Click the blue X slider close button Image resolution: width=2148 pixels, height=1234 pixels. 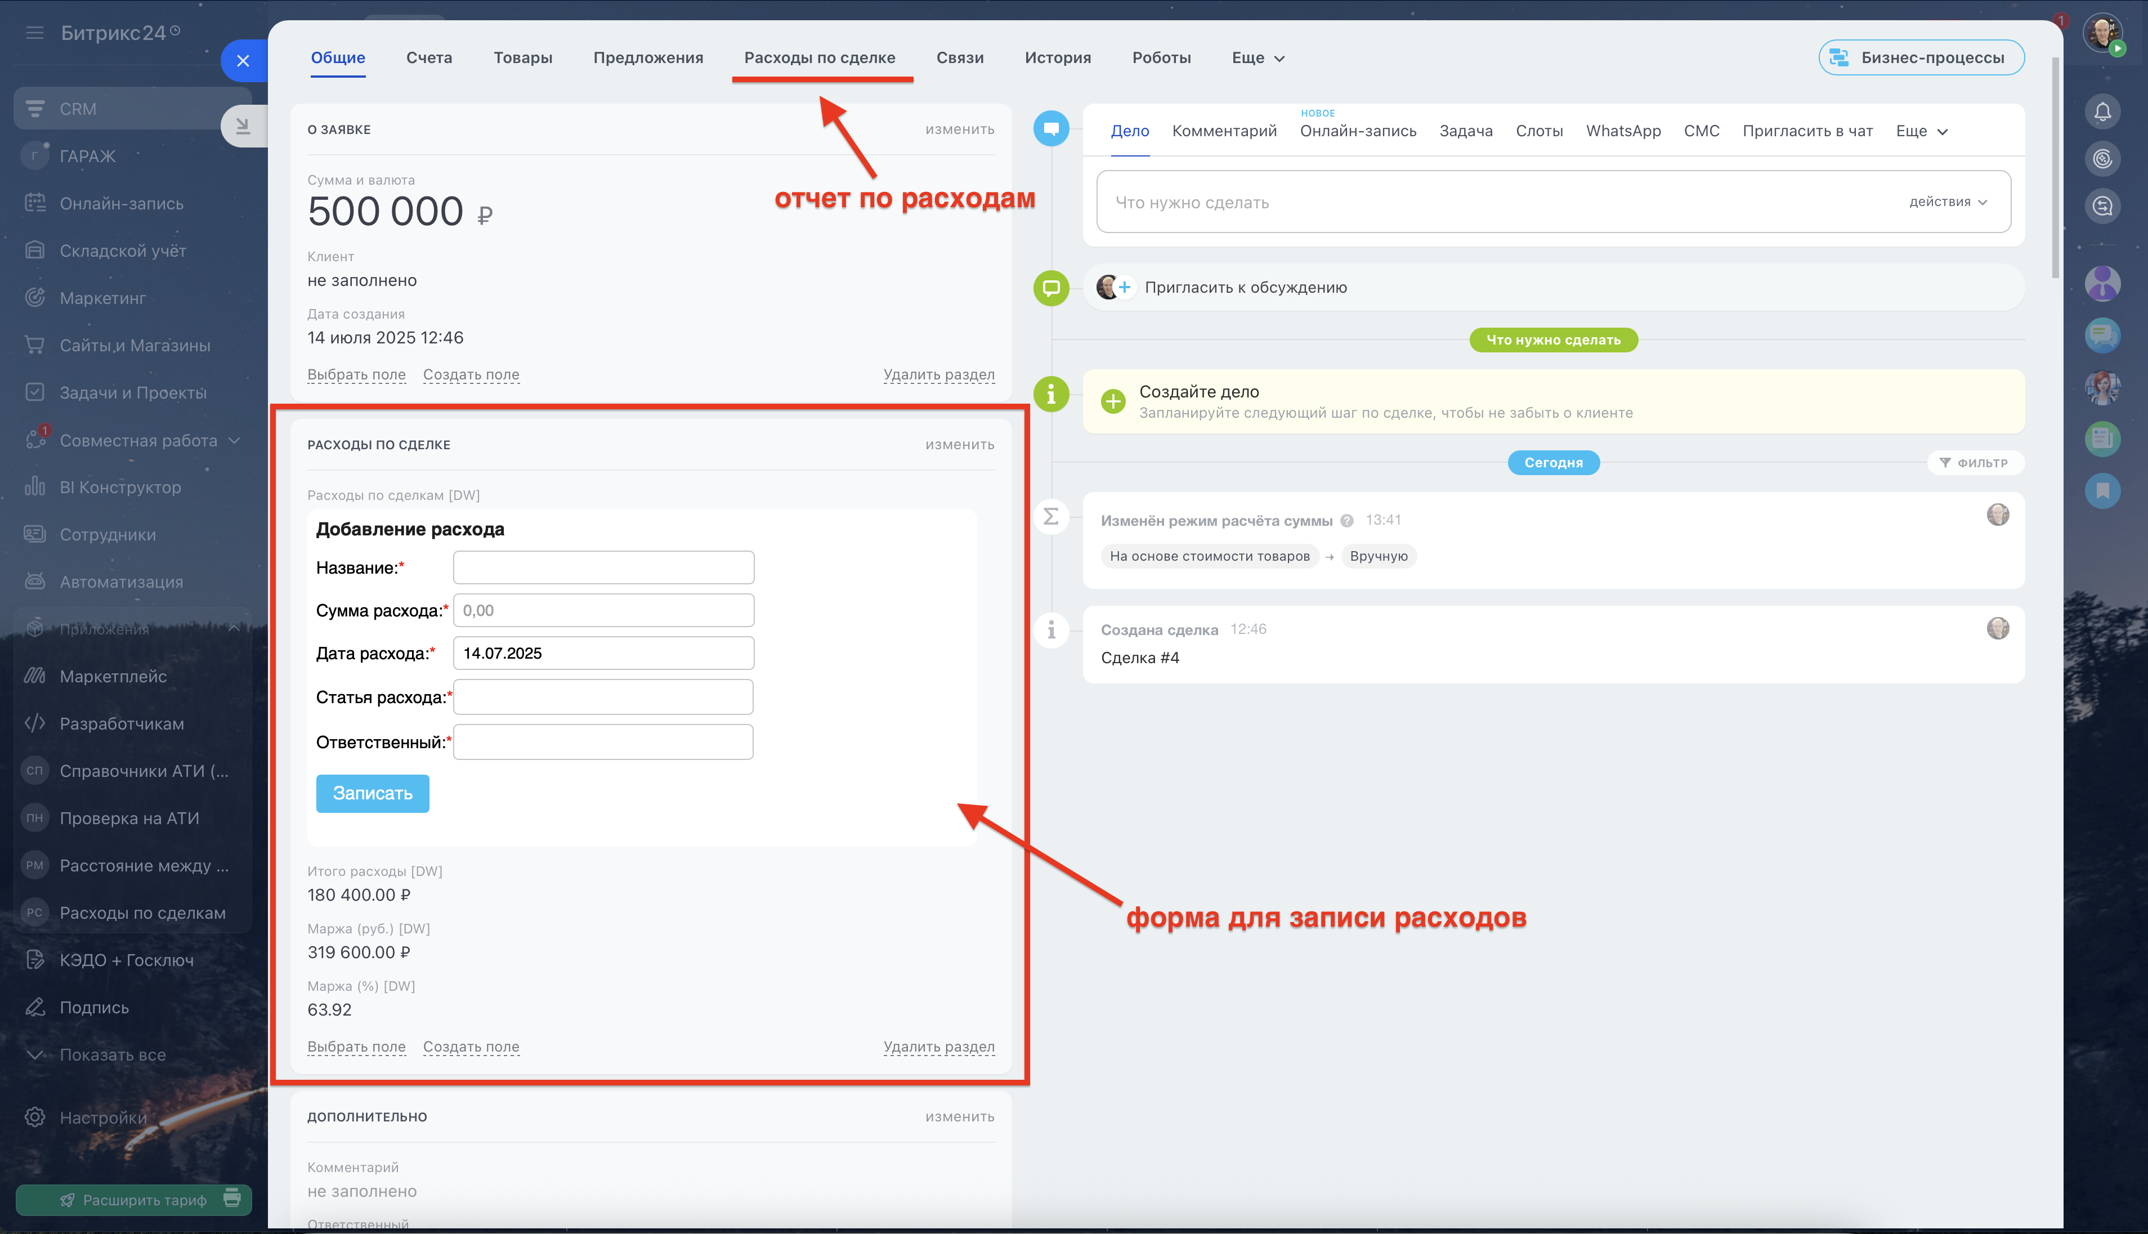coord(243,61)
